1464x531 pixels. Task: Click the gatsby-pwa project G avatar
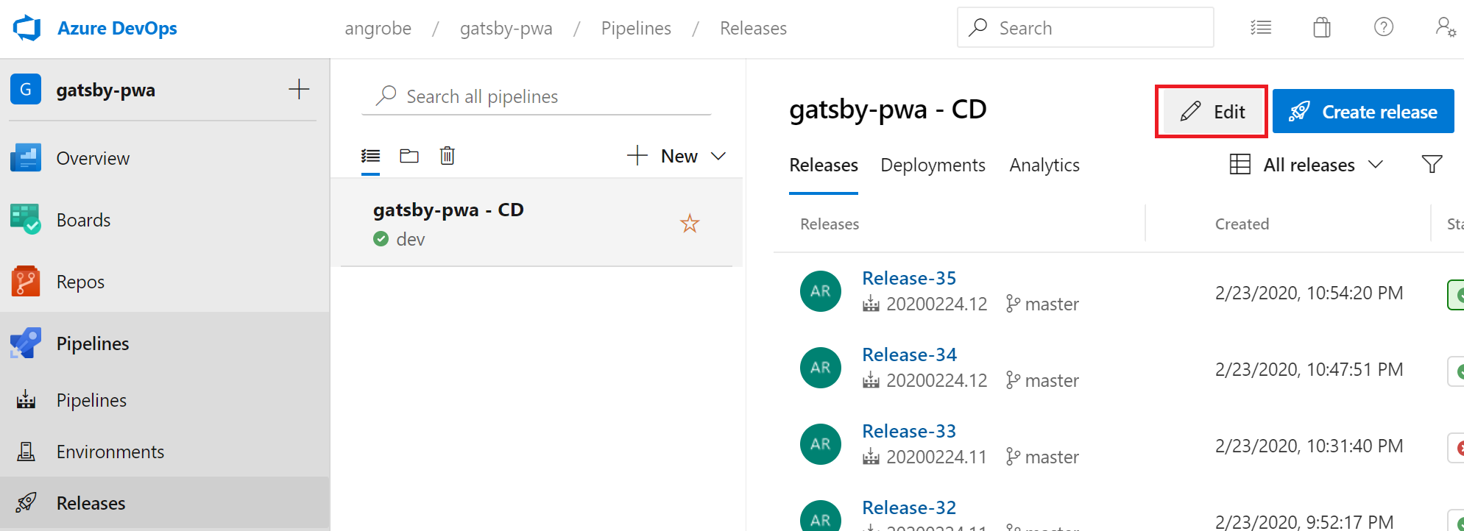click(x=26, y=90)
